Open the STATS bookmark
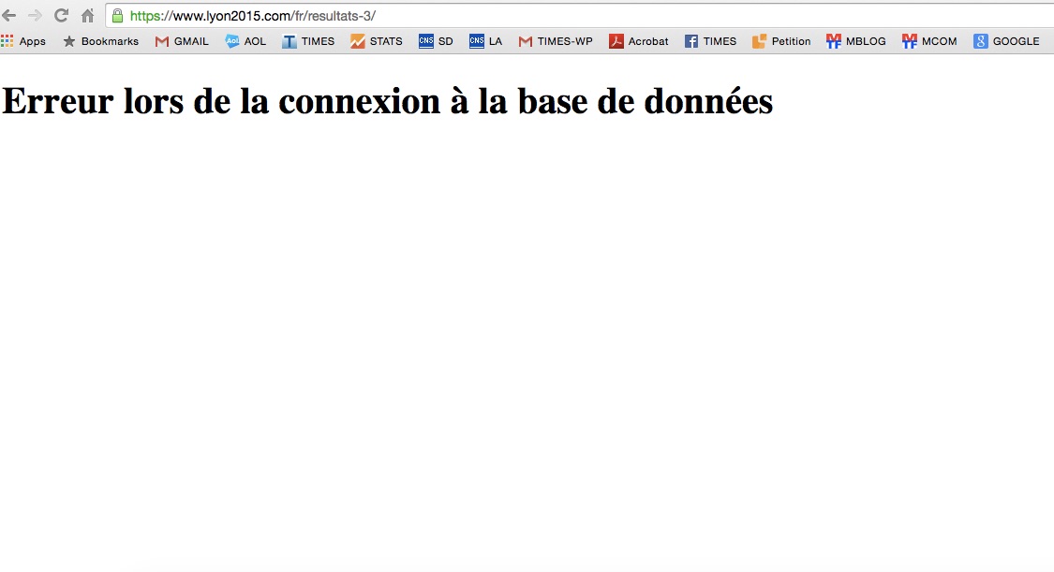Image resolution: width=1054 pixels, height=572 pixels. (377, 41)
